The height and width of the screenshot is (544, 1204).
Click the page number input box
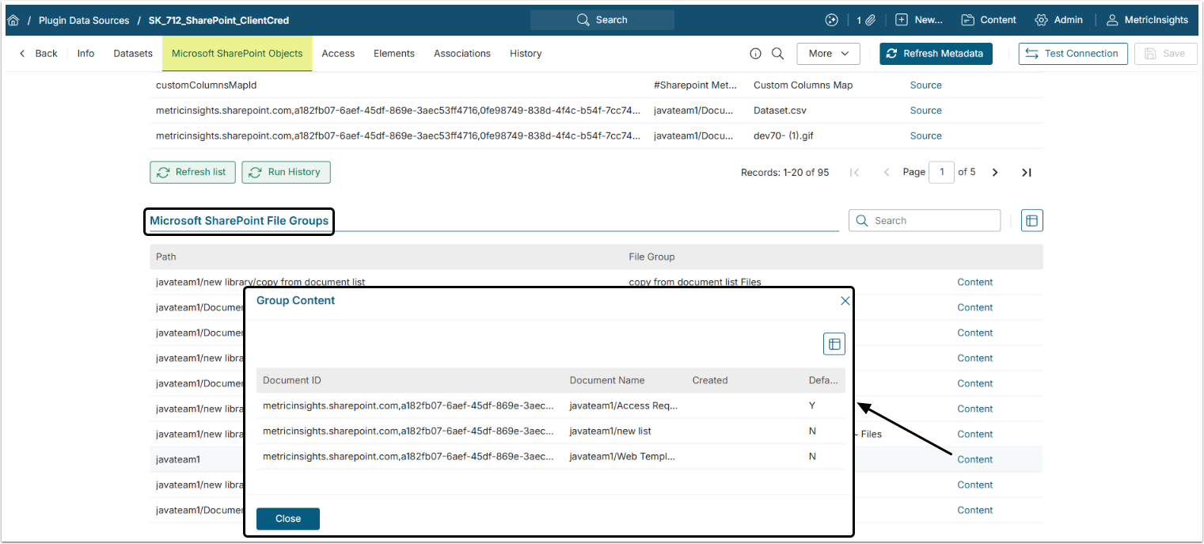tap(941, 173)
